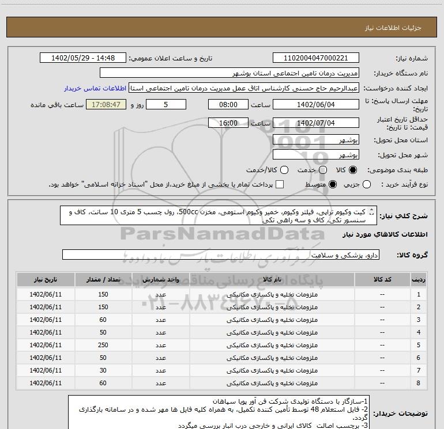Select the متوسط purchase type radio
The image size is (444, 429).
pyautogui.click(x=333, y=184)
